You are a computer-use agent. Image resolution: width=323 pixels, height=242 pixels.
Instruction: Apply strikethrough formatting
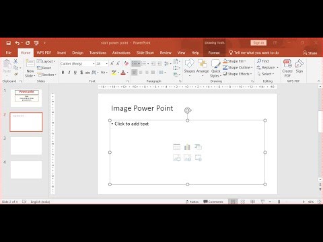tap(87, 73)
